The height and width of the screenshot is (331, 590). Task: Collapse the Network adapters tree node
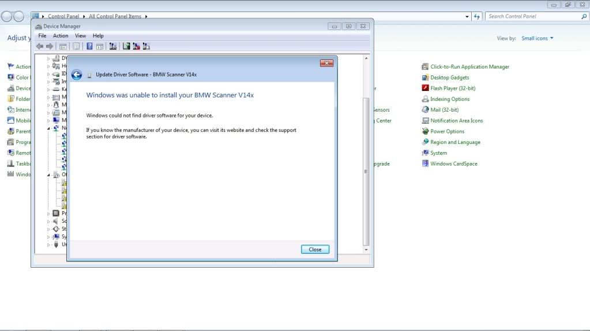[x=49, y=128]
